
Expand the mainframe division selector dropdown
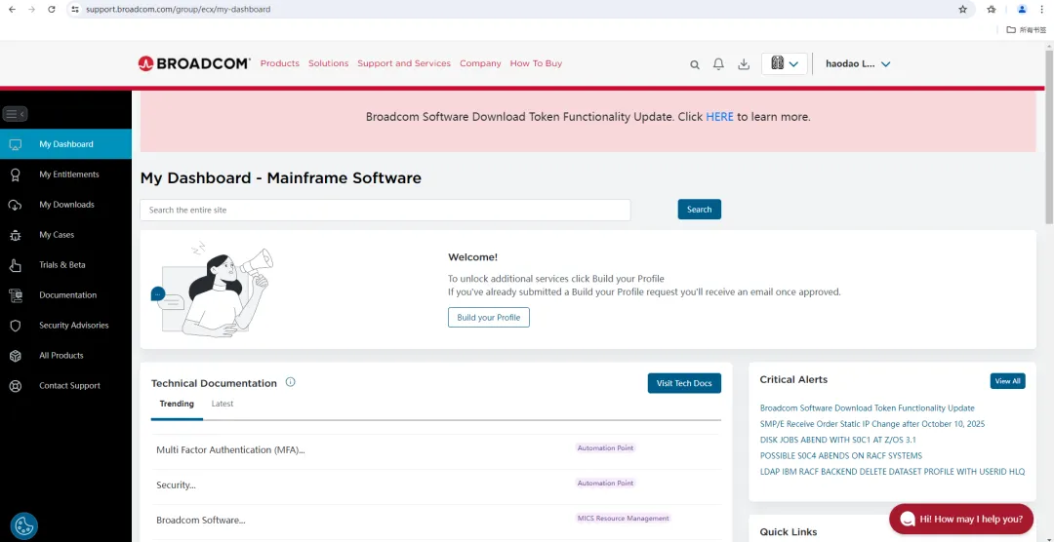pos(784,64)
